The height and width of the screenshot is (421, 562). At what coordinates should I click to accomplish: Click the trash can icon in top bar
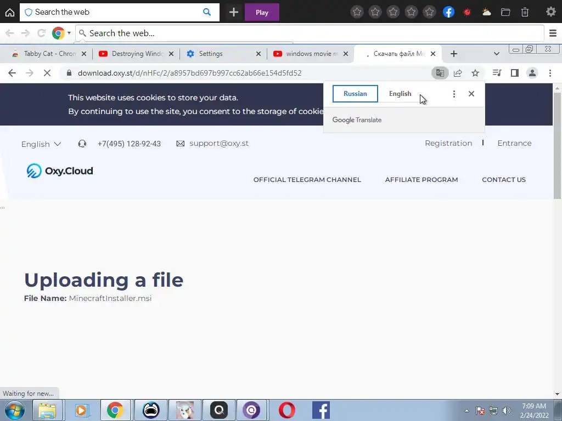(525, 12)
